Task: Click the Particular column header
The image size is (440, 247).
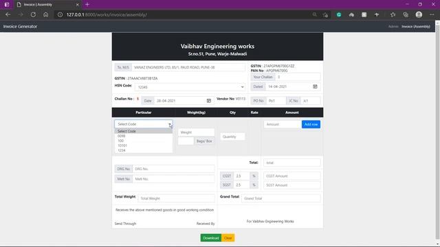Action: pyautogui.click(x=144, y=113)
